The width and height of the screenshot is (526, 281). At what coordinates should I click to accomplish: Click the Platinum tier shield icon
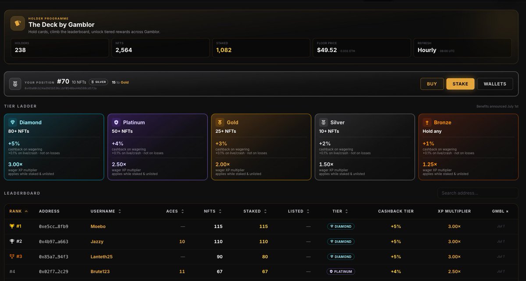click(x=116, y=123)
